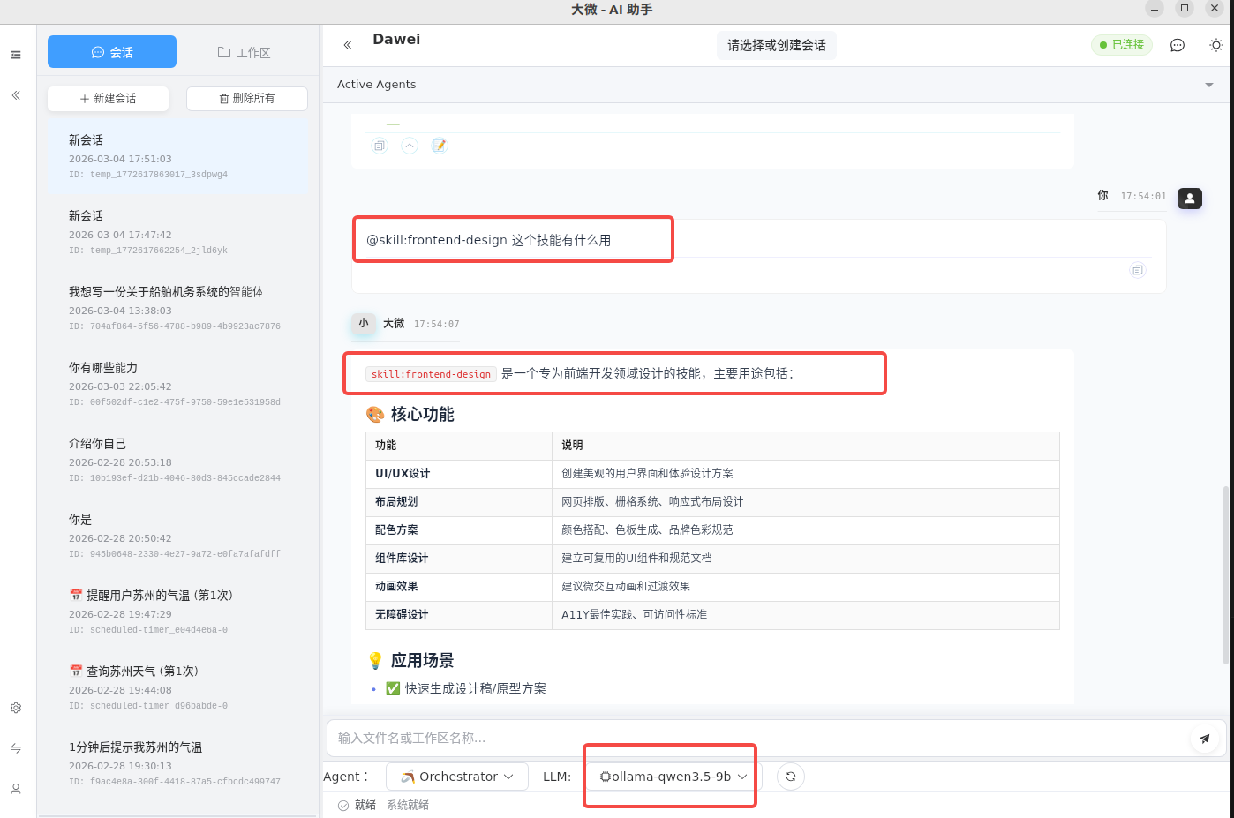Collapse the sidebar with double-chevron icon
The width and height of the screenshot is (1234, 818).
click(16, 95)
